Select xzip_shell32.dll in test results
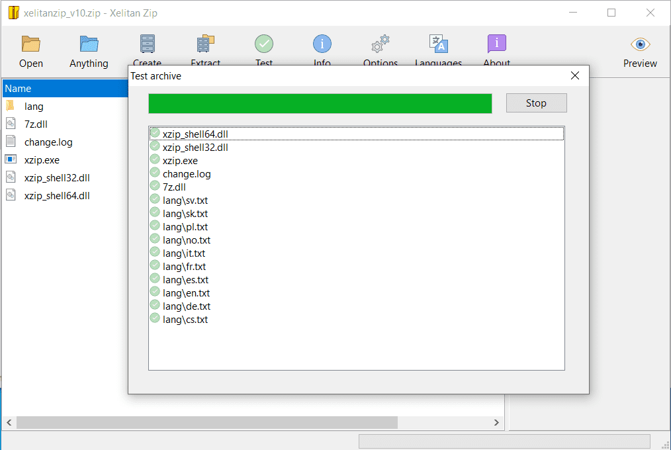 (195, 147)
